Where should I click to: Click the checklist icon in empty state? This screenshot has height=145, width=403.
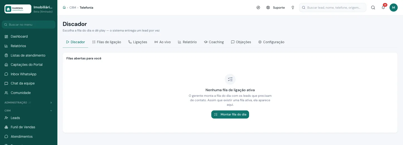tap(230, 79)
